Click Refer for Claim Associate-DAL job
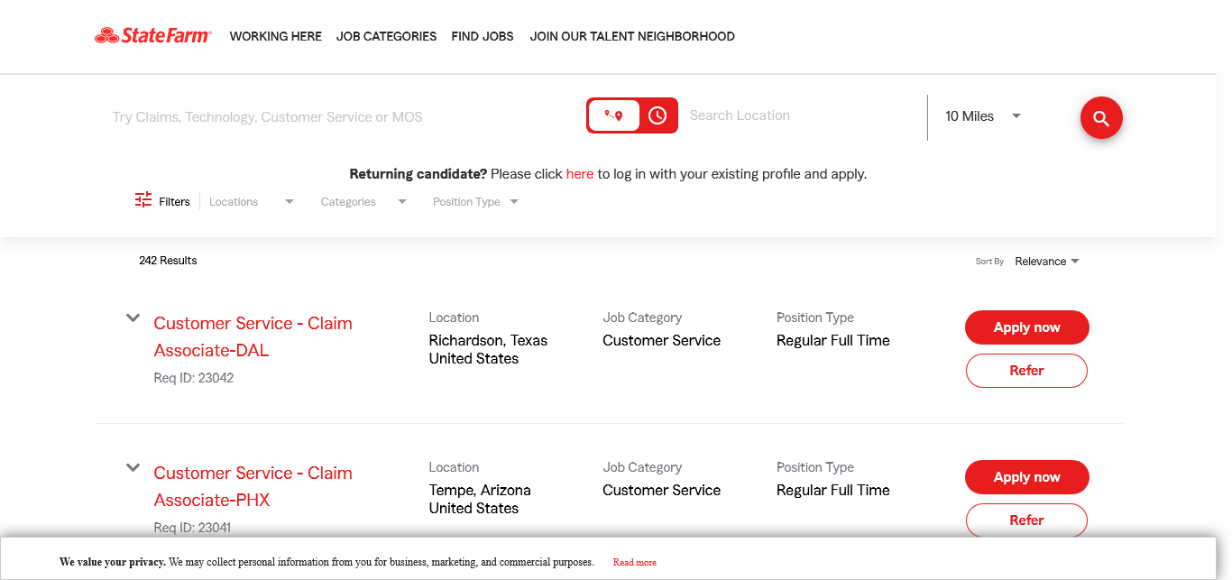 (1026, 371)
